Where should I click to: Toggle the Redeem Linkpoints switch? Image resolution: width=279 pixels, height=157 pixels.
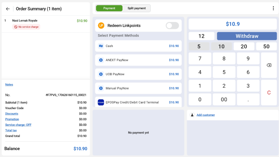point(172,25)
